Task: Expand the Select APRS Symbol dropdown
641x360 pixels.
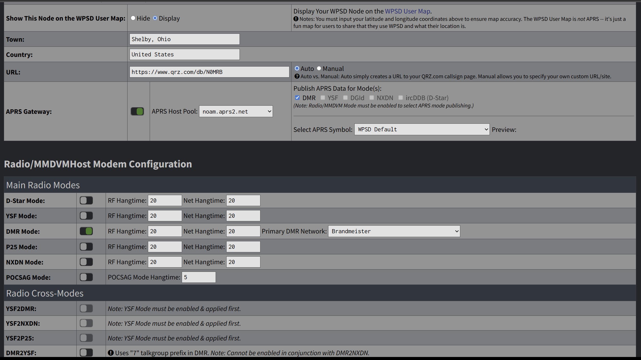Action: [x=422, y=130]
